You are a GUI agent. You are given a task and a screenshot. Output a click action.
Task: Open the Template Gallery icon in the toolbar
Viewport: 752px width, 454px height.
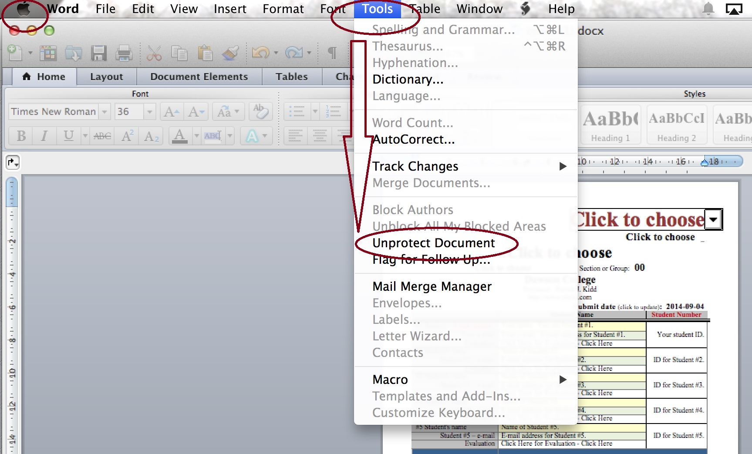click(48, 53)
